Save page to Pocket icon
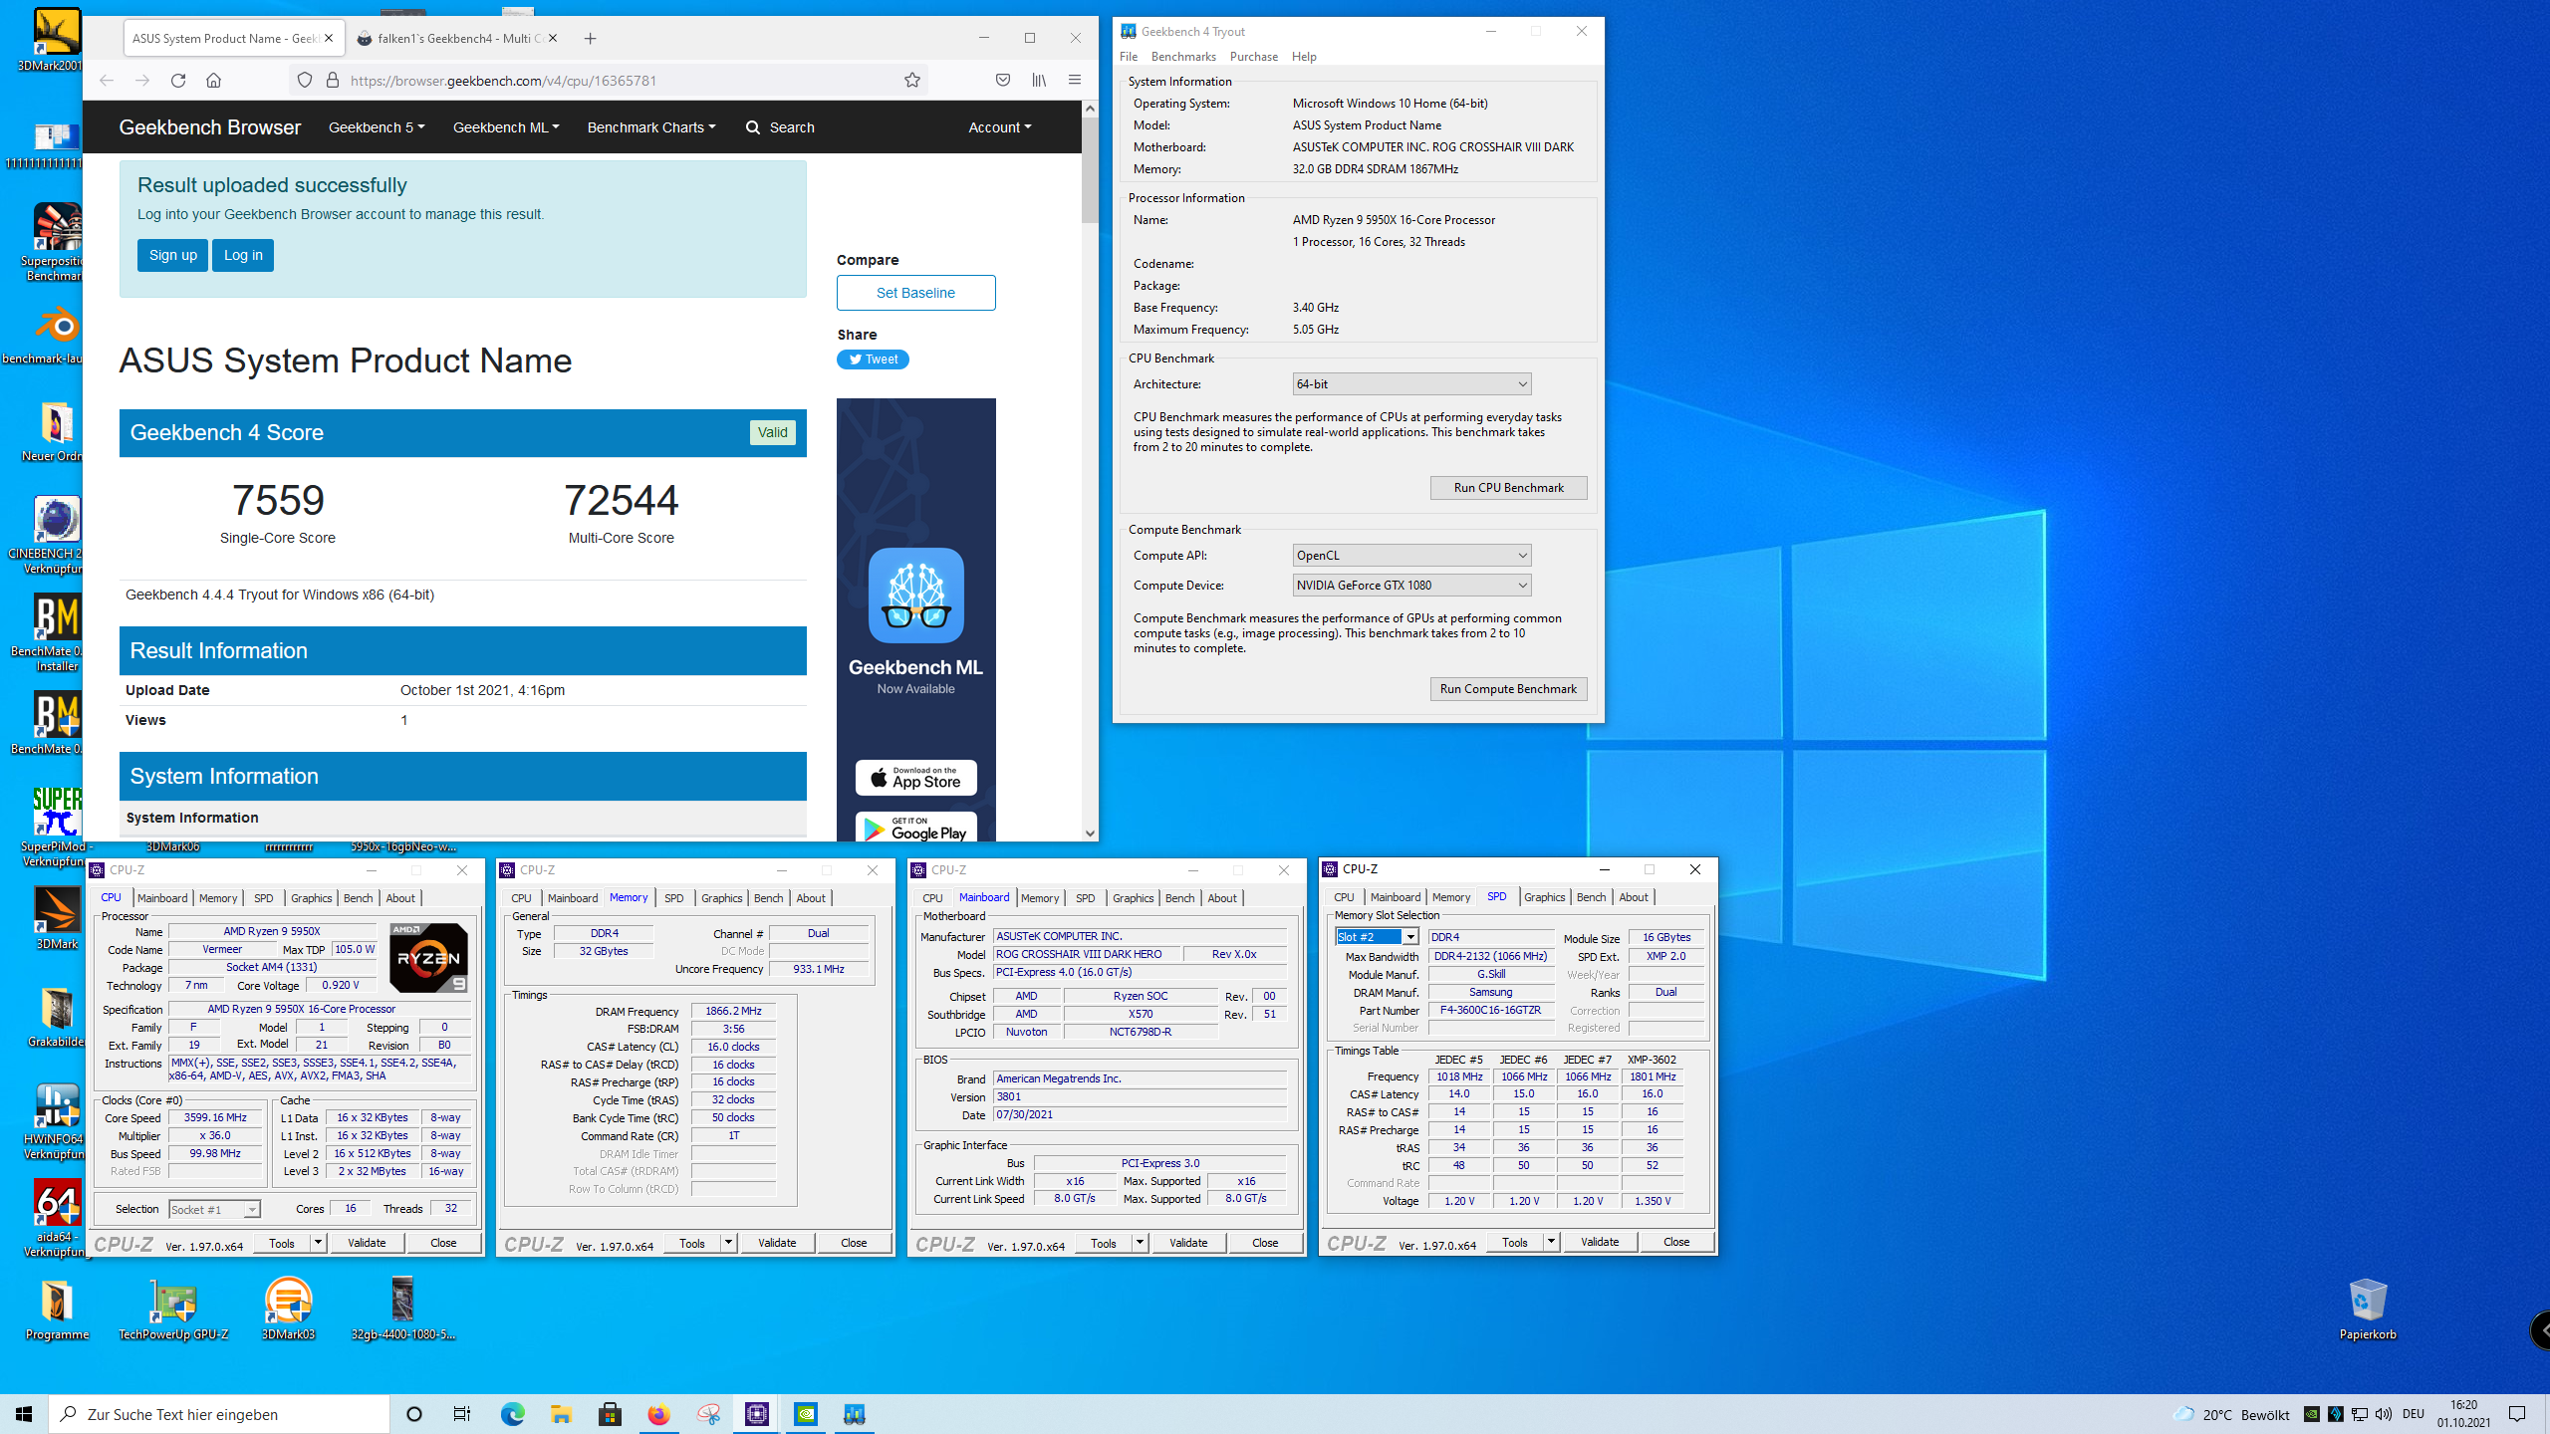The image size is (2550, 1434). pos(1003,81)
